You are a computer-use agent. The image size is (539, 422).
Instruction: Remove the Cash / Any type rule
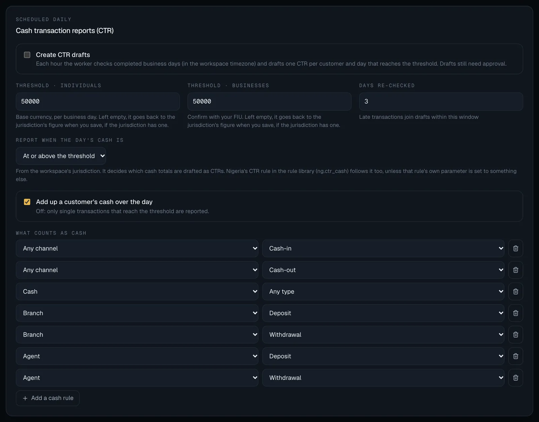[515, 291]
